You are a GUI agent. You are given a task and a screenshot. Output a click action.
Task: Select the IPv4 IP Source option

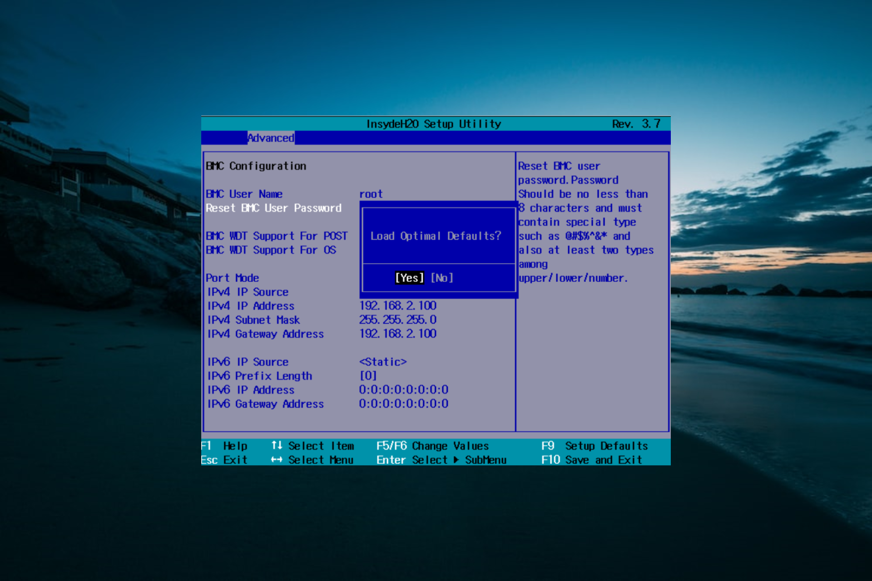pos(248,292)
